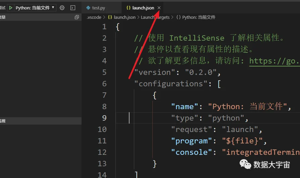Click the "python" value on line 9

(226, 118)
